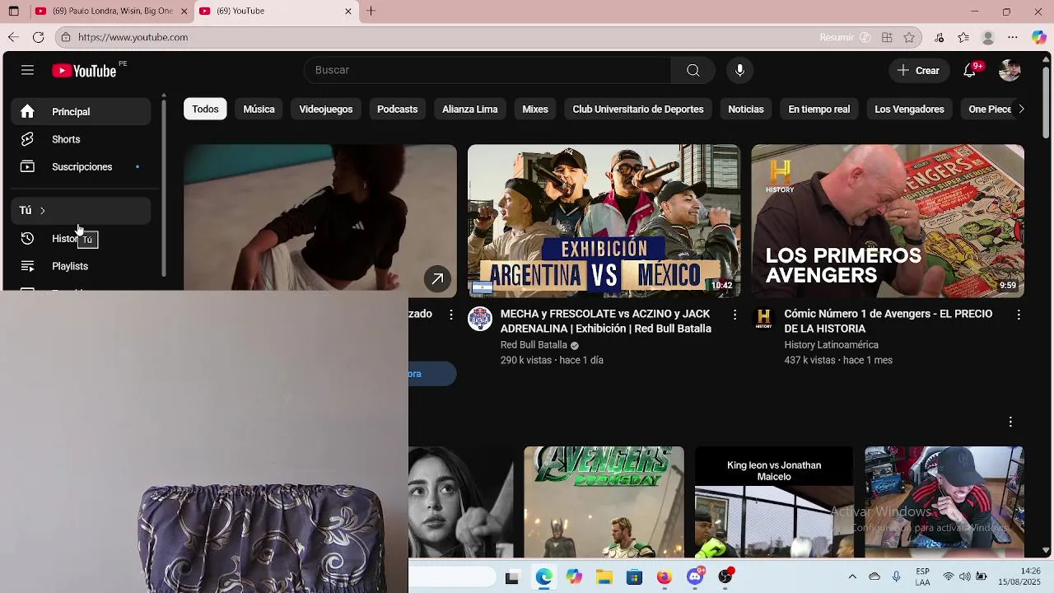Screen dimensions: 1054x593
Task: Open Argentina vs México video thumbnail
Action: 604,221
